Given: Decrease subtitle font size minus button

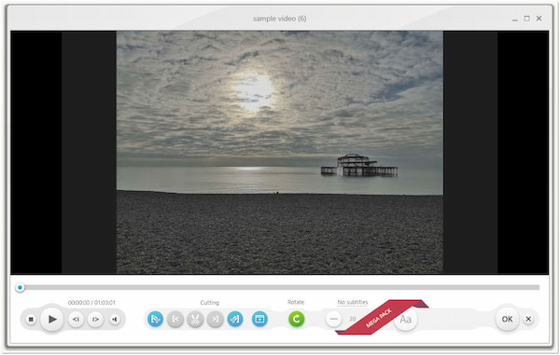Looking at the screenshot, I should 334,319.
